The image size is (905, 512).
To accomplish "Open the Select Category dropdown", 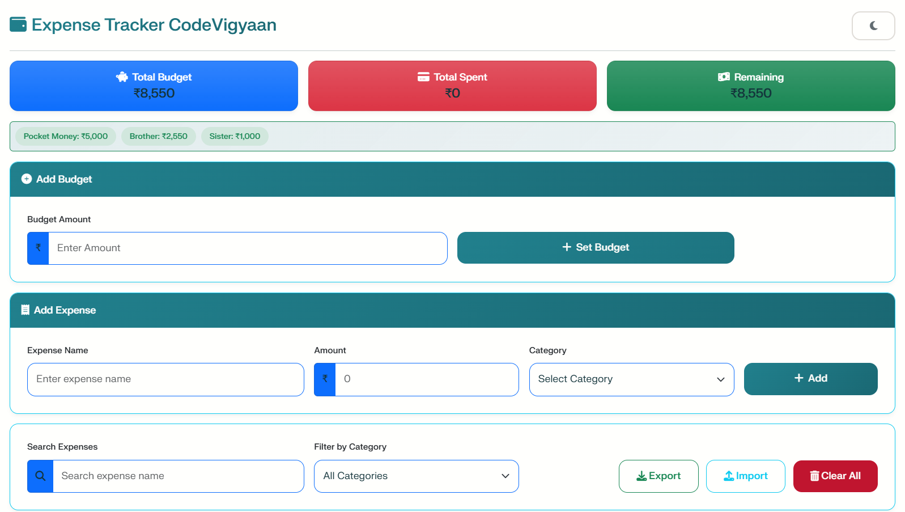I will click(631, 379).
